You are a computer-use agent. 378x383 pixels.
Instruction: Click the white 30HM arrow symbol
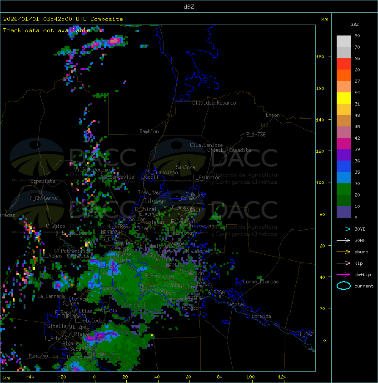point(343,241)
